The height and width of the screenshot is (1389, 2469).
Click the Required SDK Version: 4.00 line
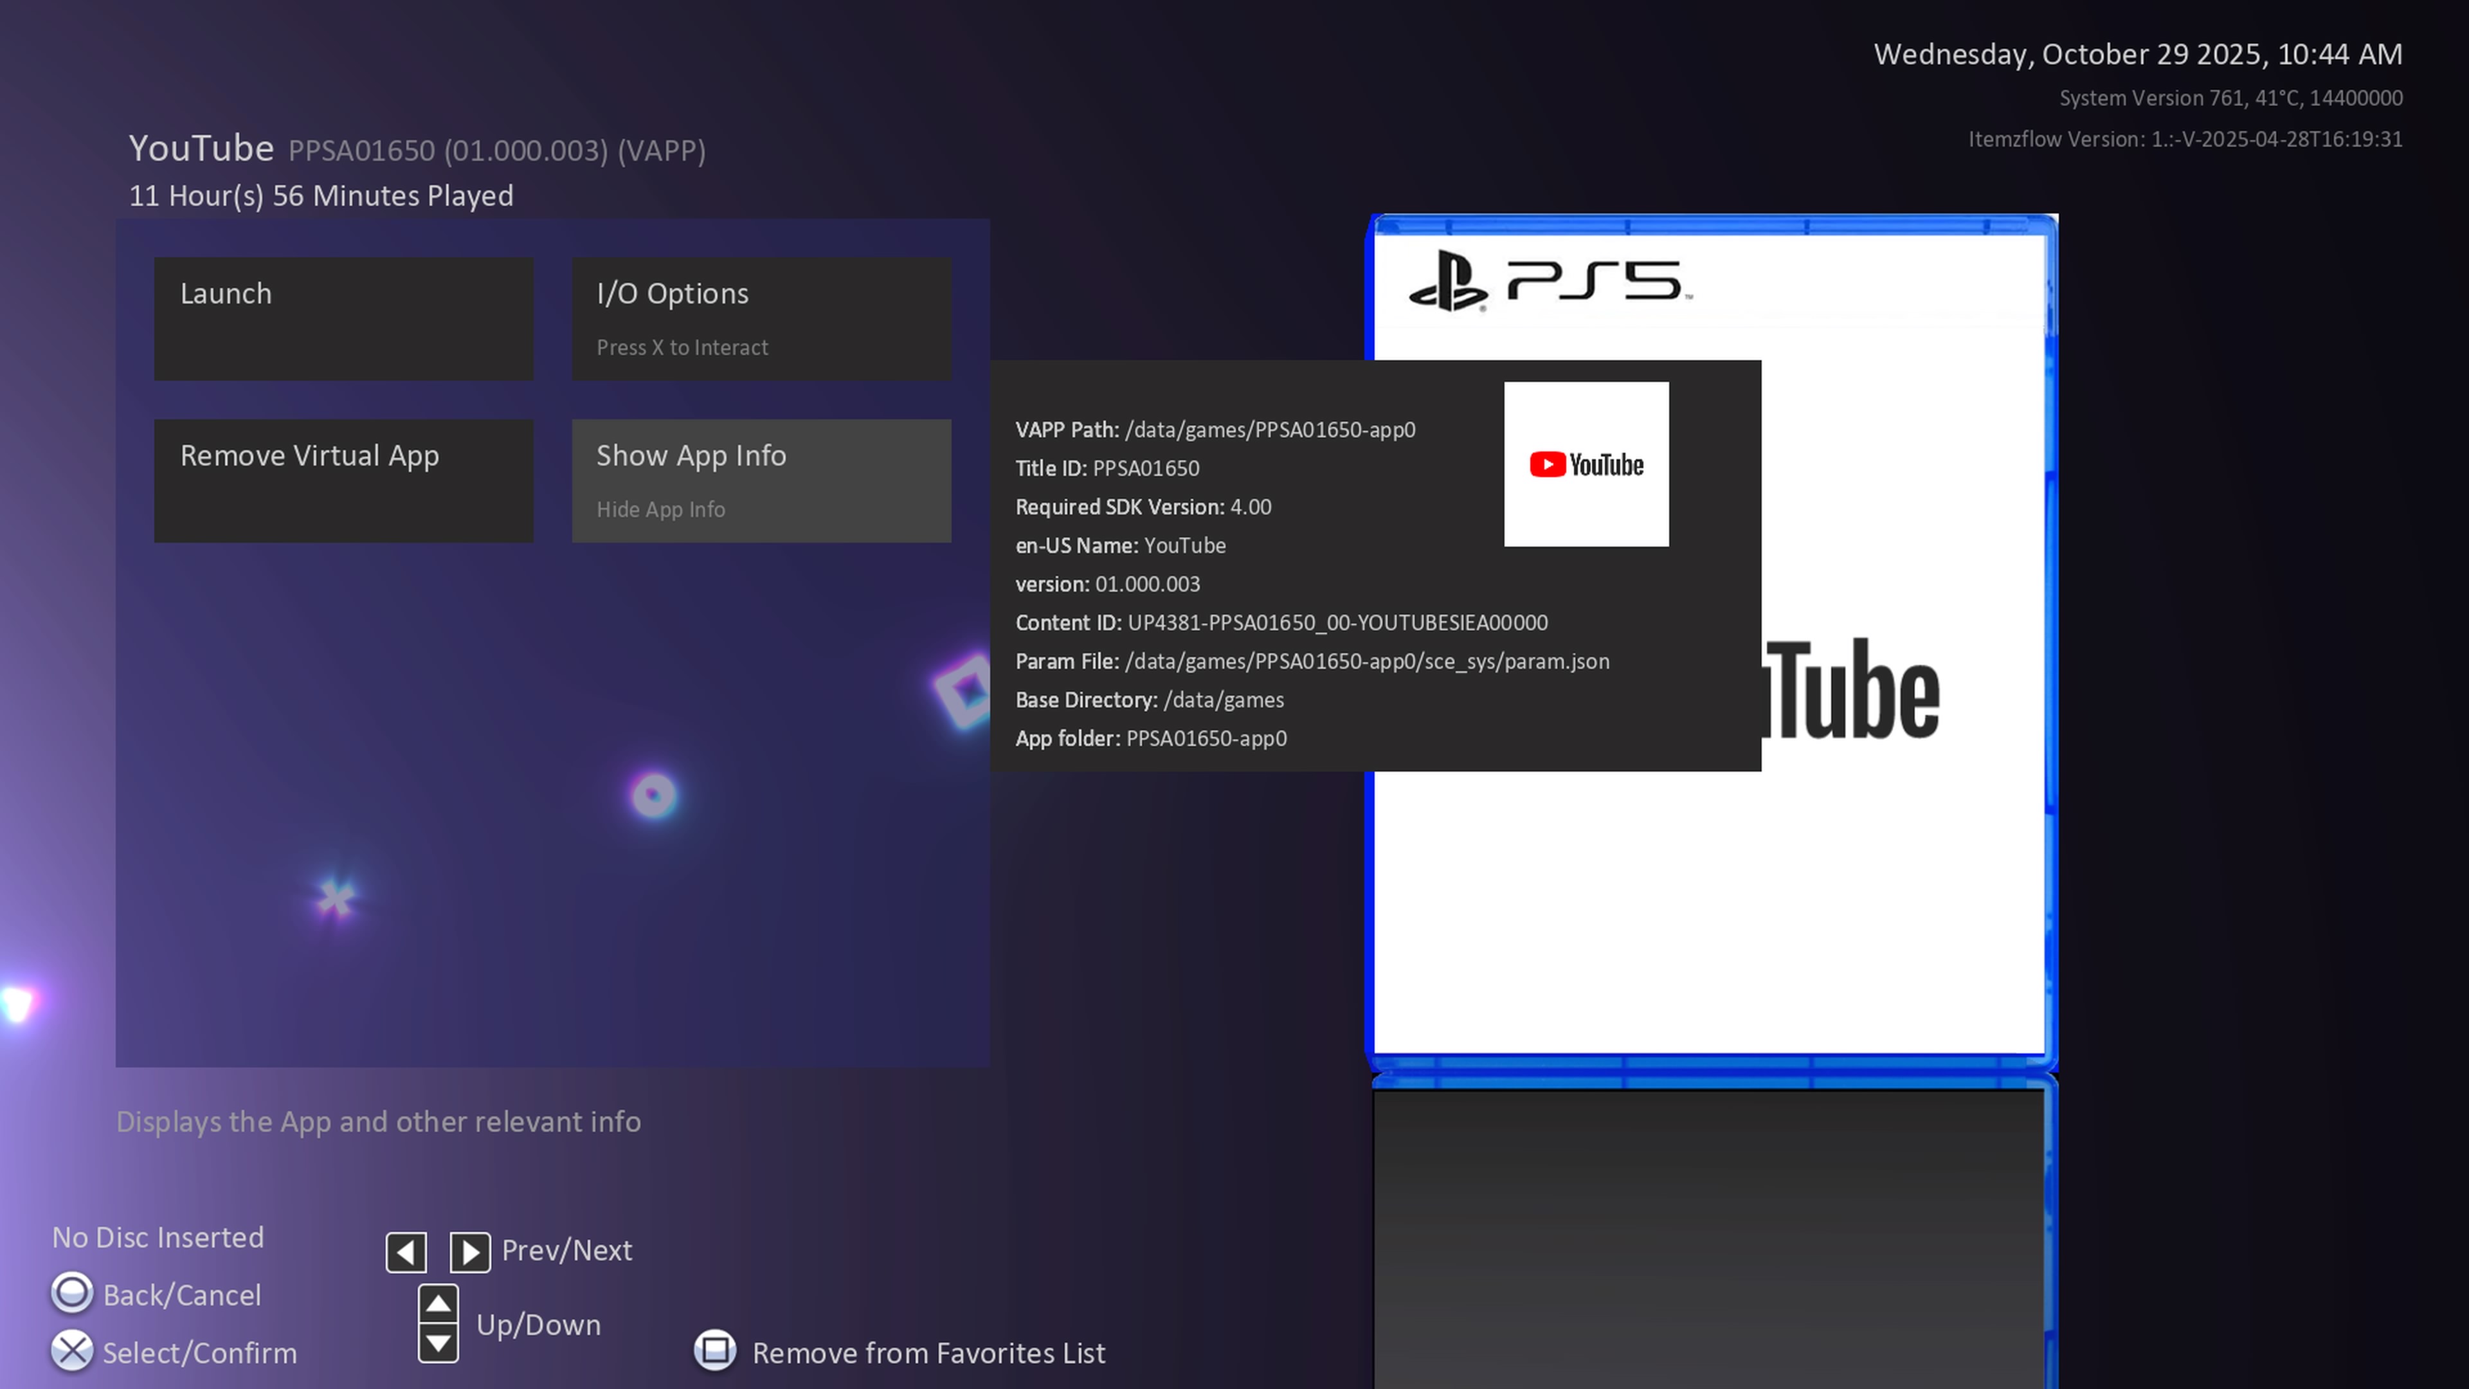click(1143, 506)
